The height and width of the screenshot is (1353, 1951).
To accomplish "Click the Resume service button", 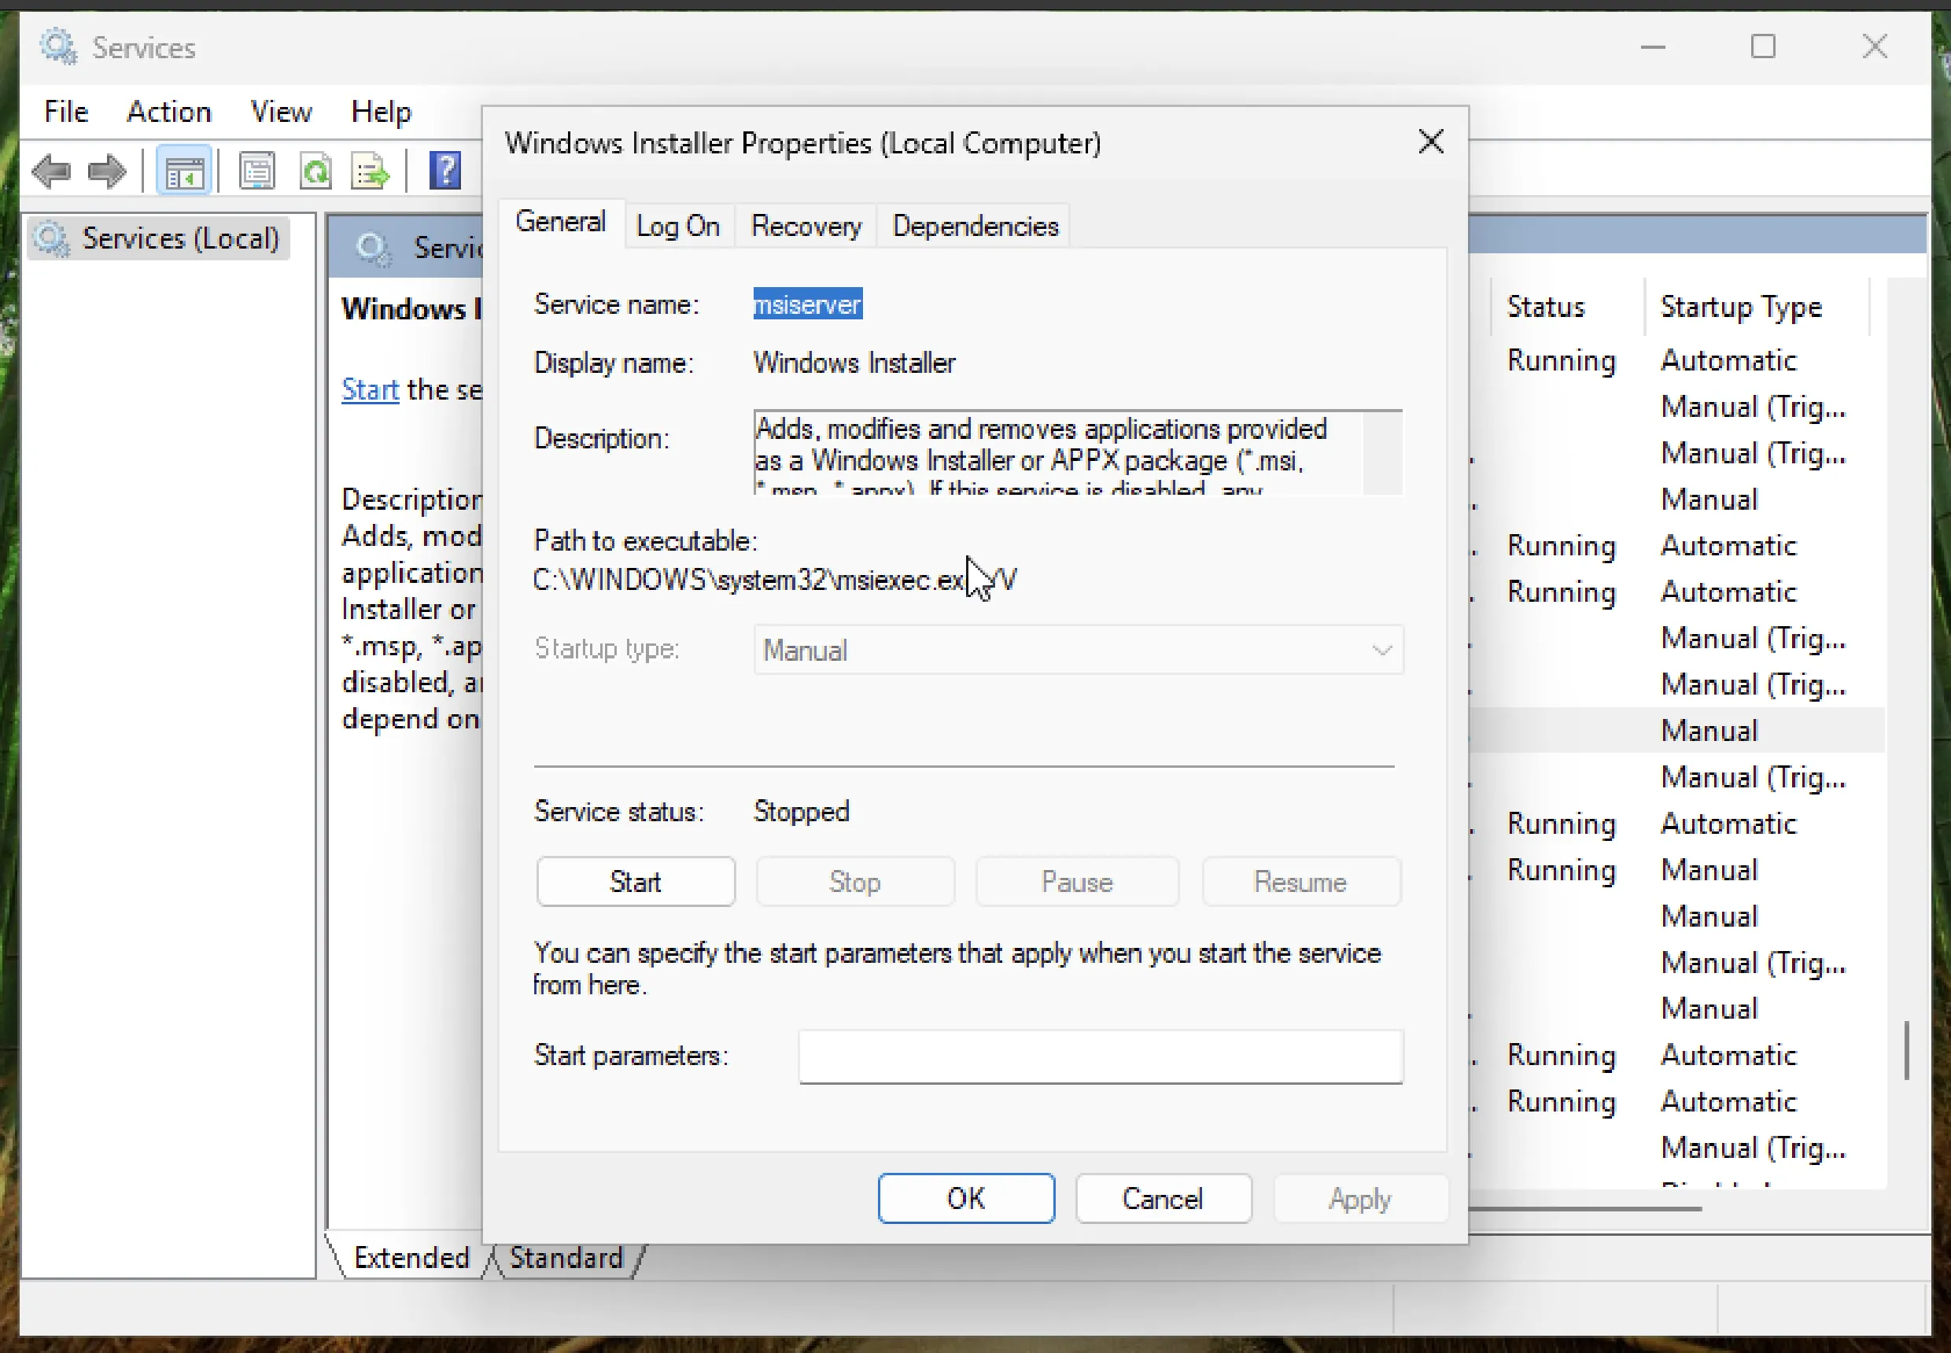I will pos(1301,882).
